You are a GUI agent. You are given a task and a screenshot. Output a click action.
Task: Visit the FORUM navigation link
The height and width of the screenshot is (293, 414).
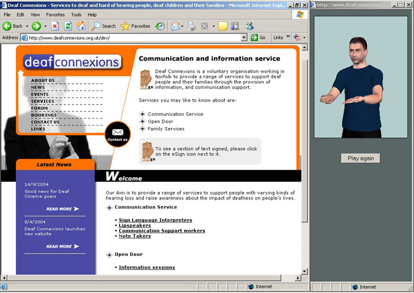point(39,108)
